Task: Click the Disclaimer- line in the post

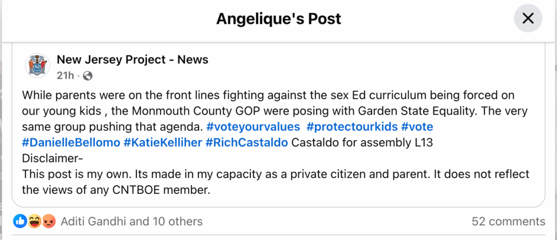Action: pos(53,158)
